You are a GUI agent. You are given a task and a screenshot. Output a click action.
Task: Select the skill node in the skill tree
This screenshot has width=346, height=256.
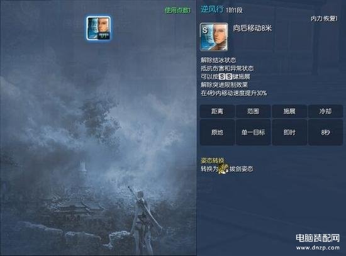98,28
